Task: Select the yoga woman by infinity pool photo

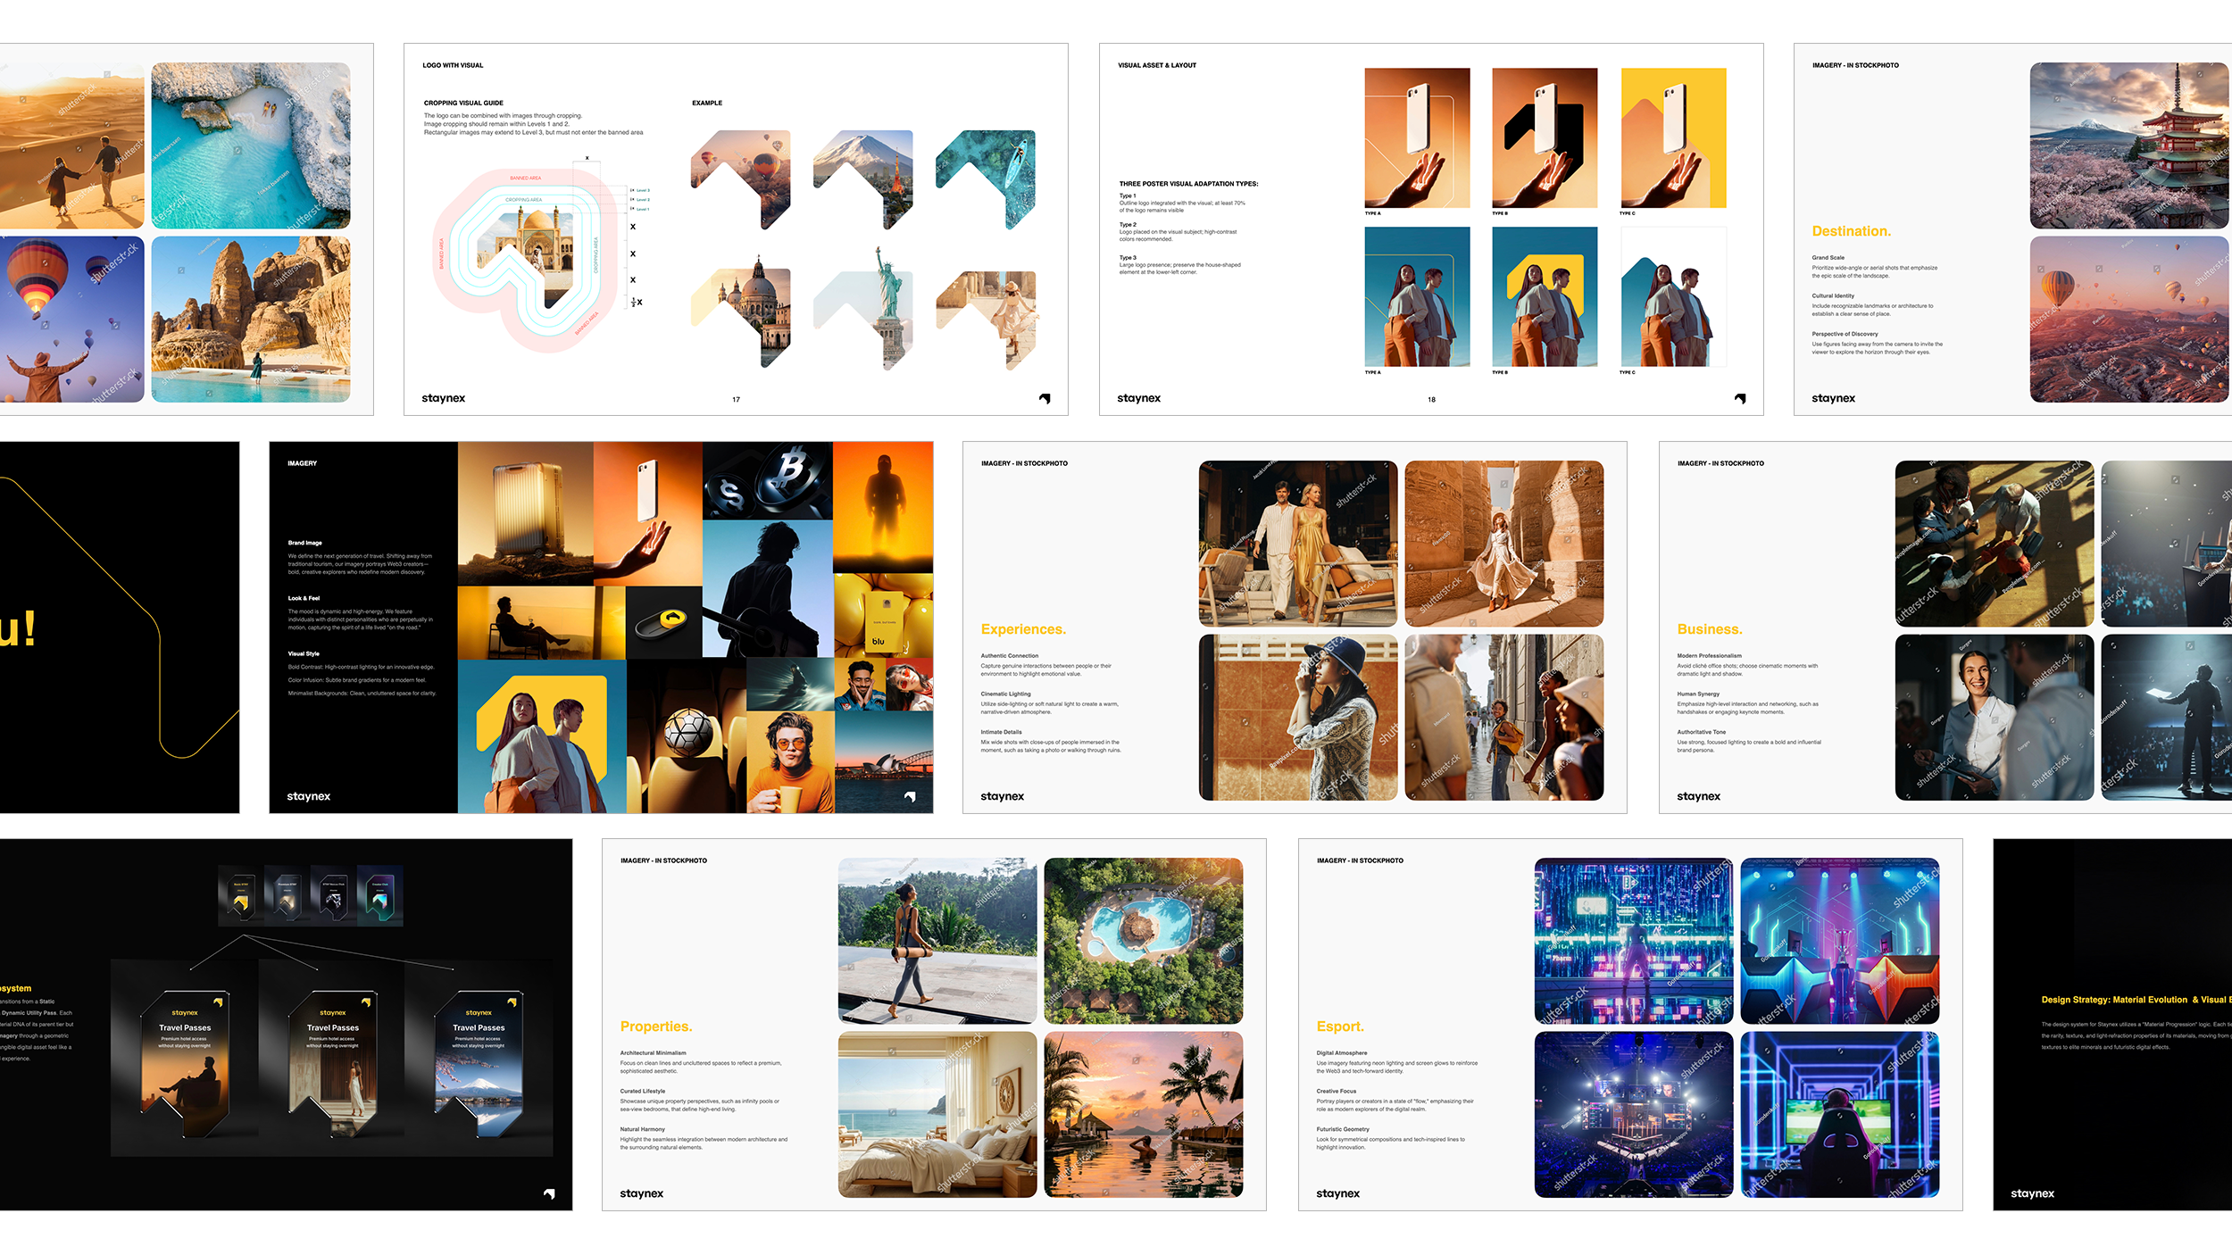Action: tap(937, 941)
